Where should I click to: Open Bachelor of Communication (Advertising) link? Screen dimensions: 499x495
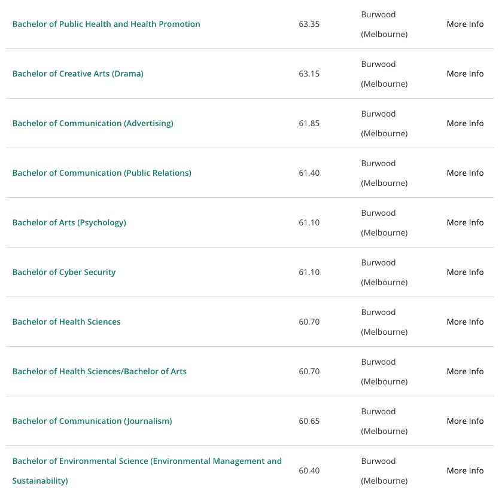click(x=93, y=123)
